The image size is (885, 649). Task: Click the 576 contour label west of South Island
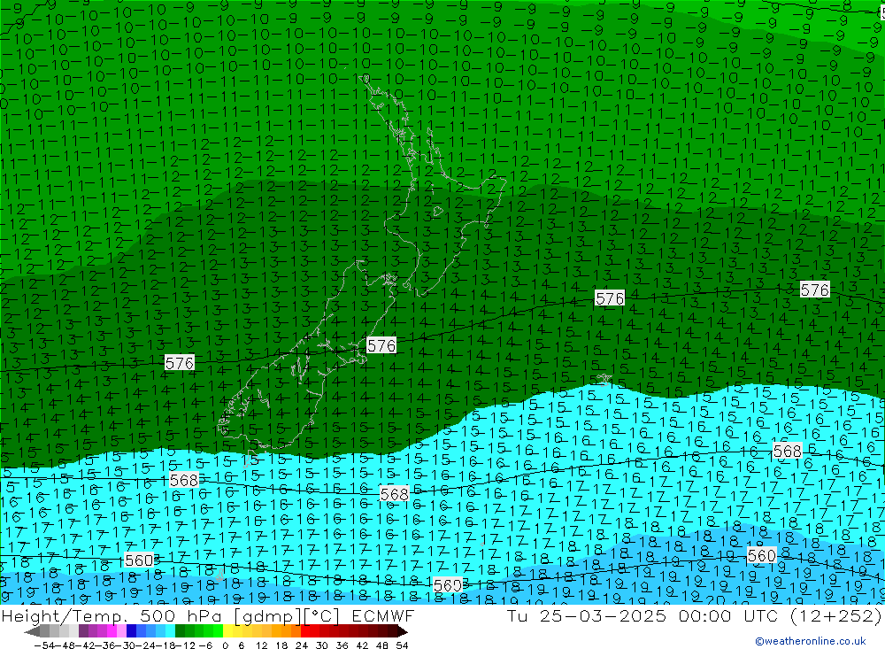(180, 363)
